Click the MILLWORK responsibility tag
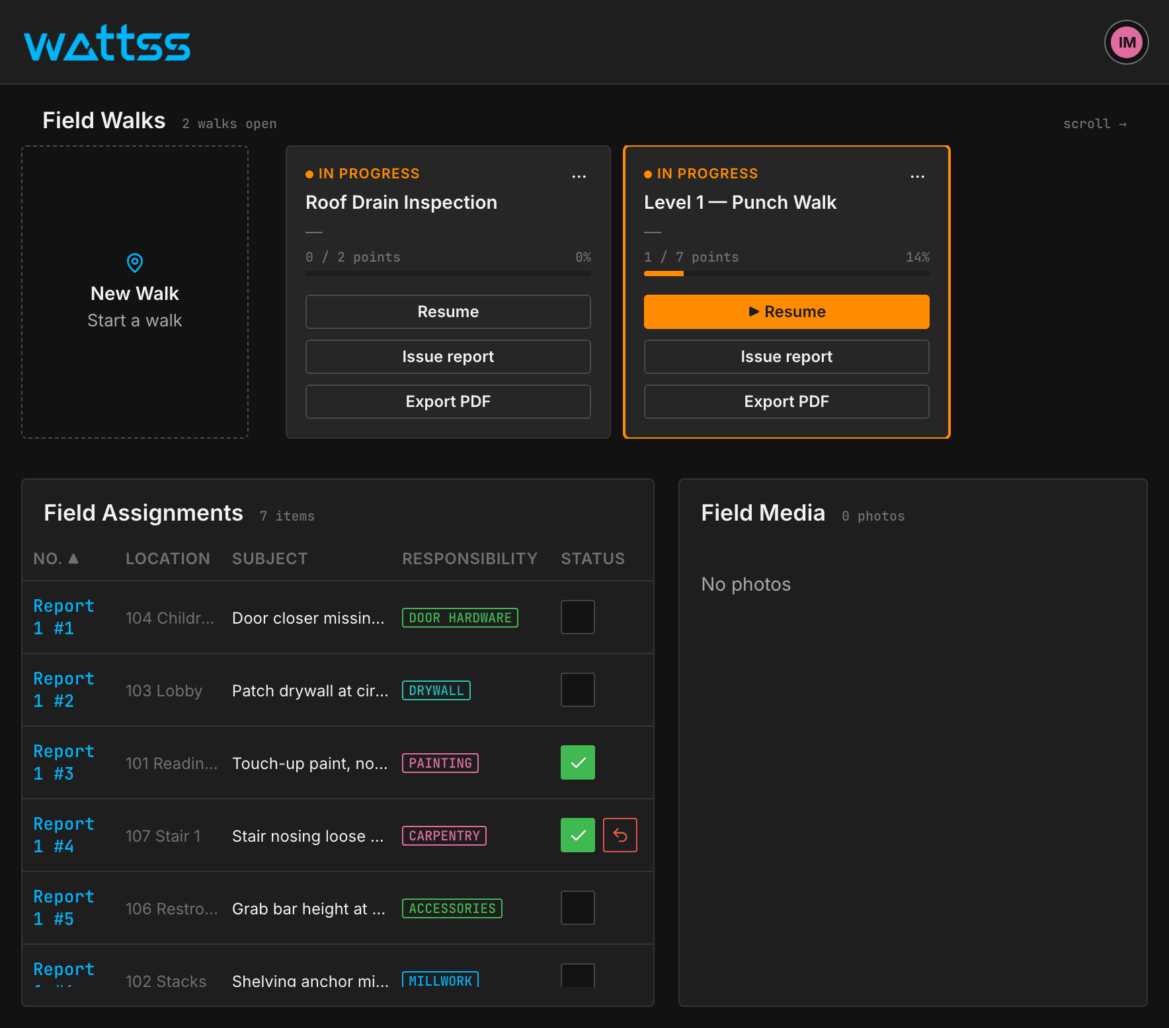 click(440, 980)
